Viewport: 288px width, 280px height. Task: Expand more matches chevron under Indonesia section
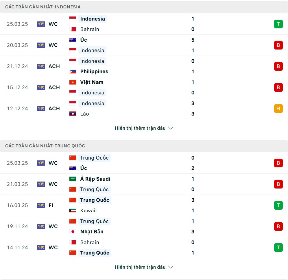coord(171,128)
